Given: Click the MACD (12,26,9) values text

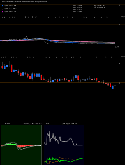Looking at the screenshot, I should [x=32, y=123].
